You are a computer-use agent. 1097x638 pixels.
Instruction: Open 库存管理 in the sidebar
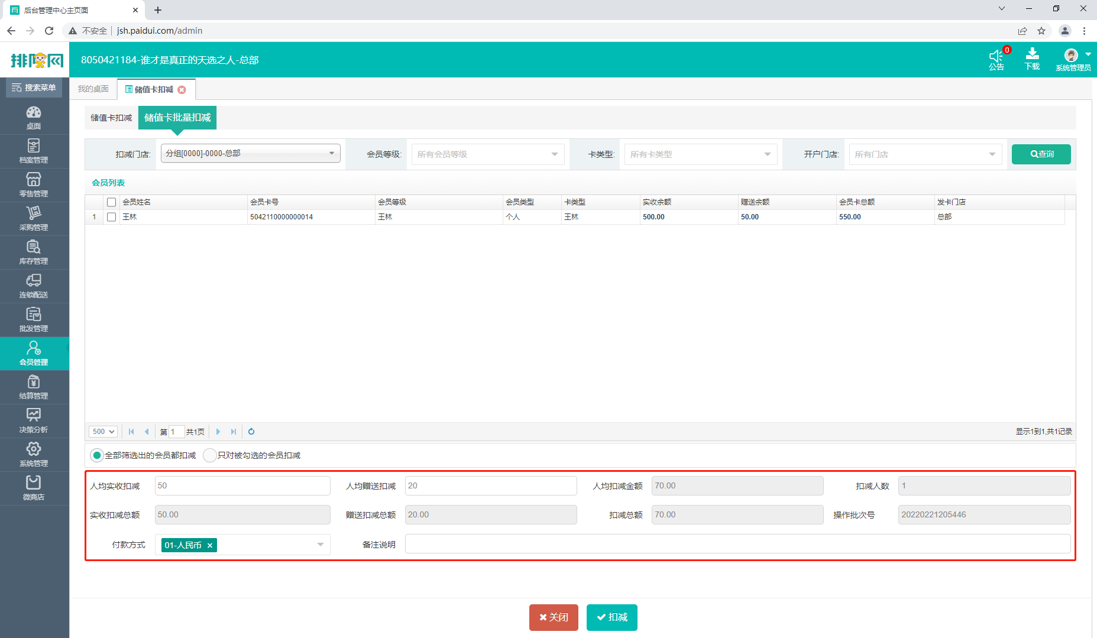click(34, 252)
